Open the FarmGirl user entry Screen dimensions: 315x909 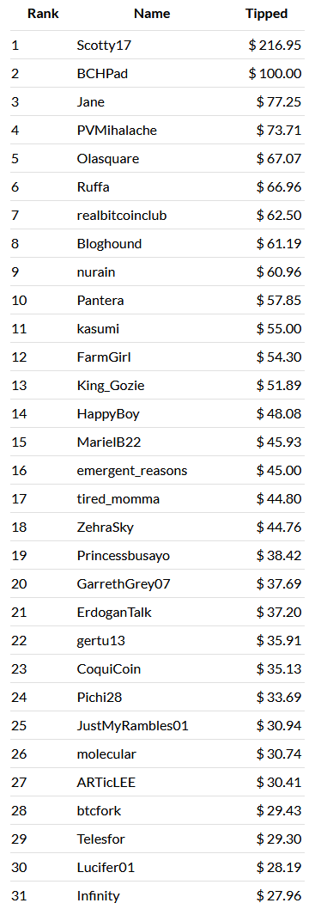(104, 357)
